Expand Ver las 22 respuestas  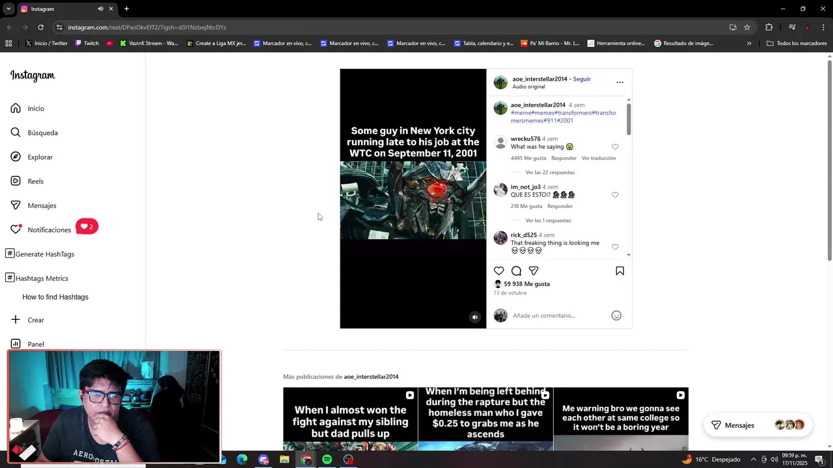click(x=550, y=172)
